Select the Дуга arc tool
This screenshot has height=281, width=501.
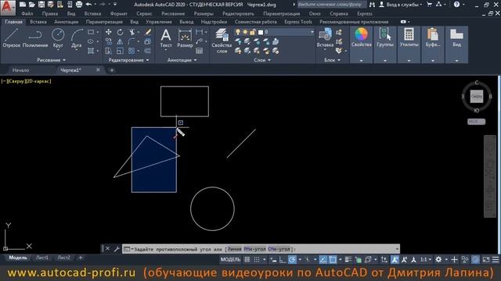tap(77, 38)
